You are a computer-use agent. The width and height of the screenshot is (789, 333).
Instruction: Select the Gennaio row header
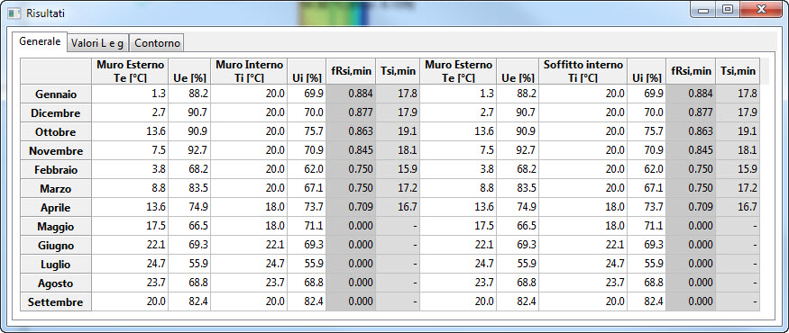click(56, 94)
